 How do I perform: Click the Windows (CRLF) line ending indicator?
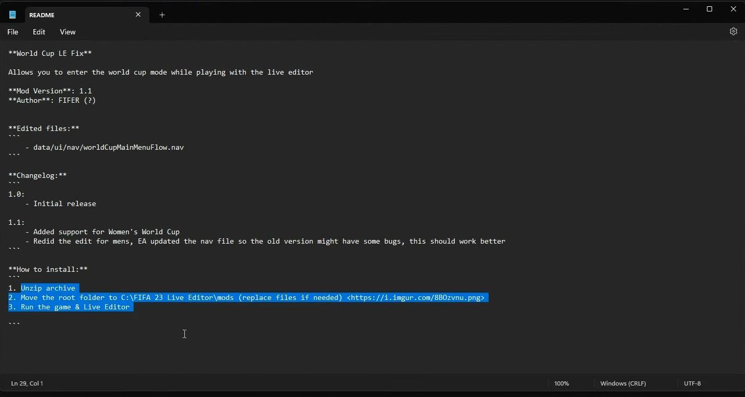click(623, 383)
